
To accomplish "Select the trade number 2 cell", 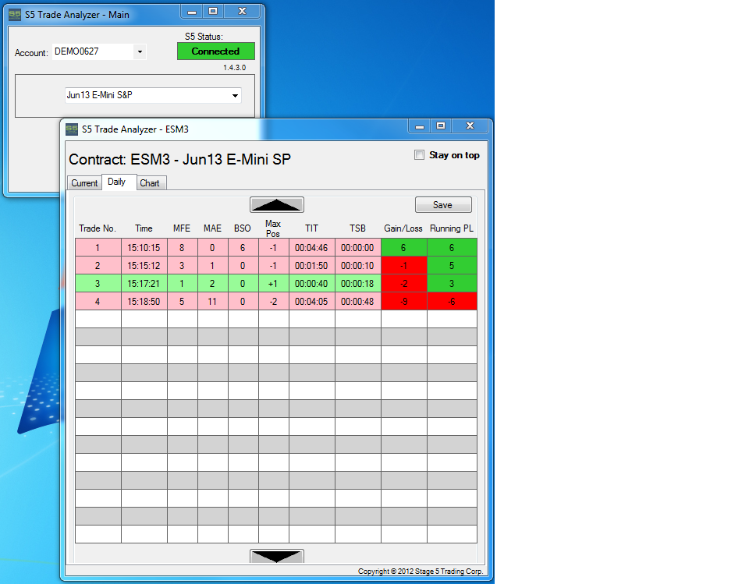I will tap(98, 266).
